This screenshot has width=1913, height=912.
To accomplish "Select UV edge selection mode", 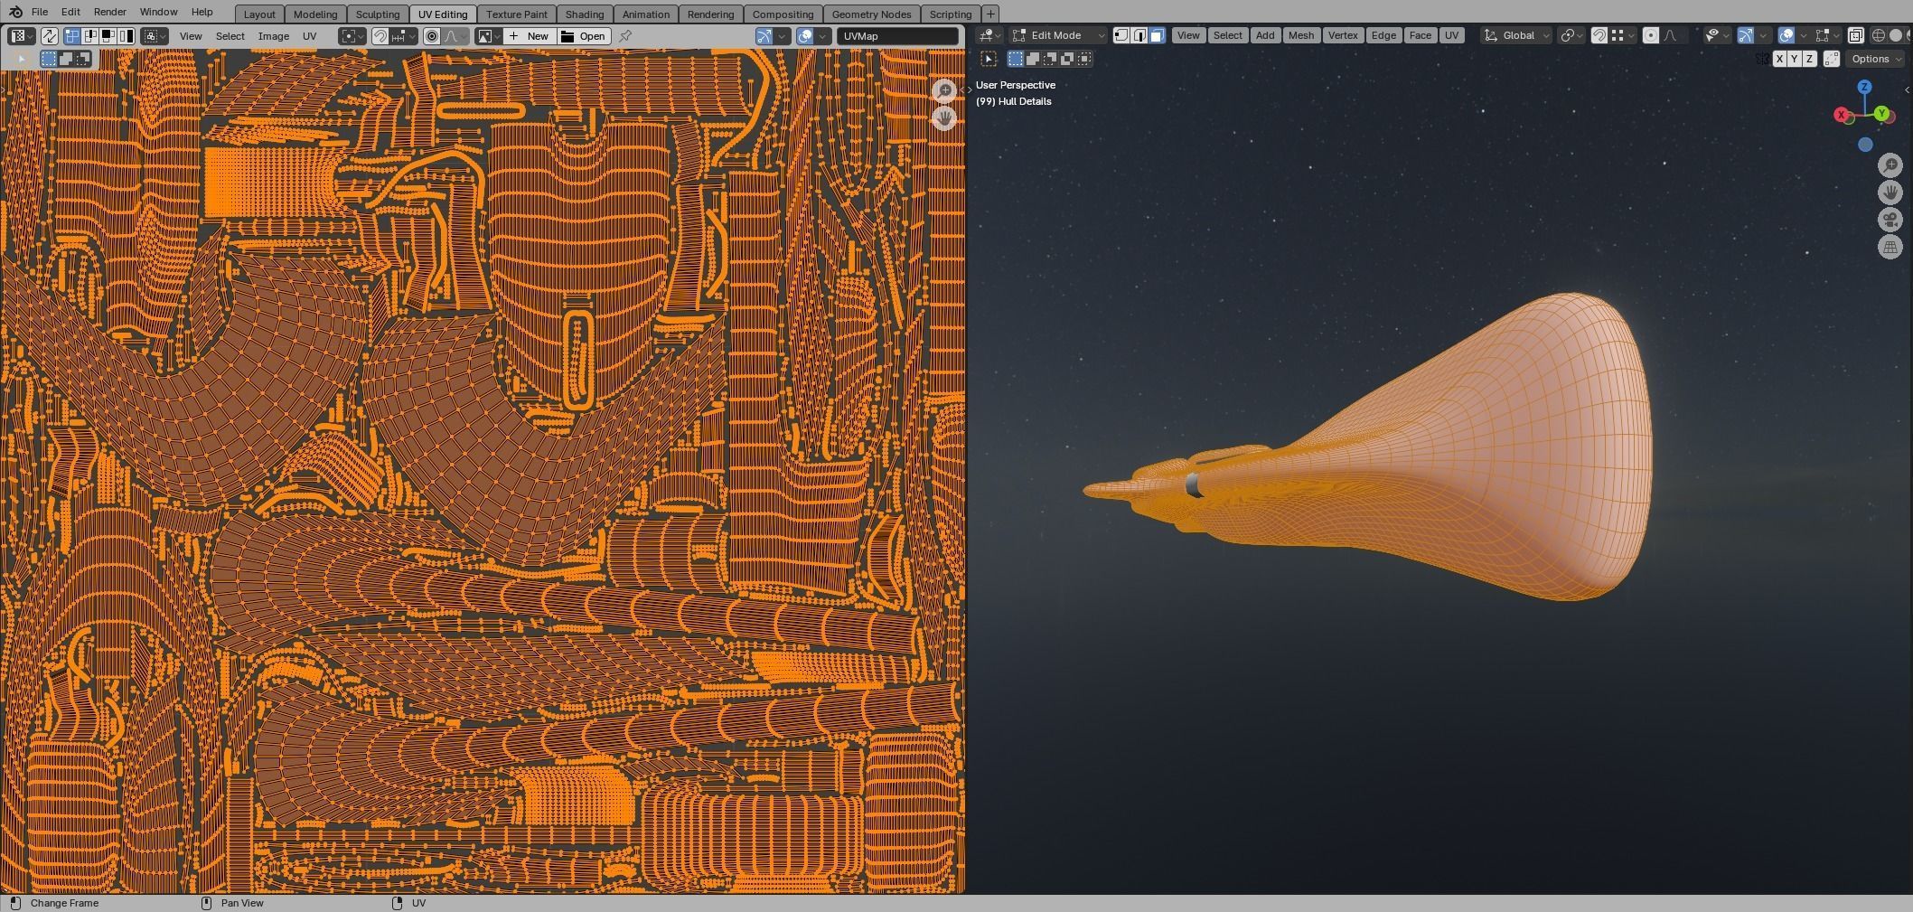I will click(x=90, y=36).
